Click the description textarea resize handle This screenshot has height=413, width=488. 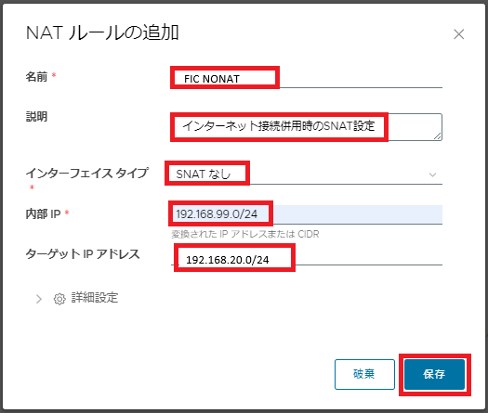(438, 136)
